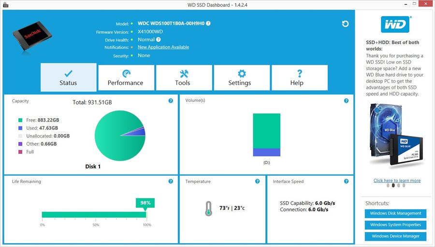Go to the Settings tab
Viewport: 435px width, 247px height.
(242, 78)
